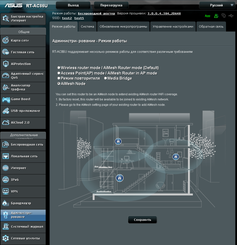
Task: Open Гостевая сеть menu item
Action: click(x=23, y=52)
